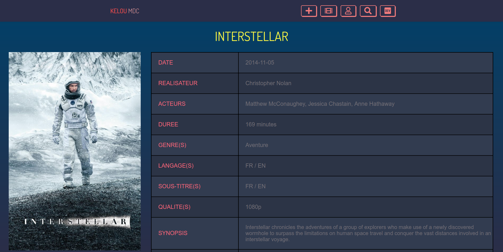This screenshot has width=503, height=252.
Task: Select the DATE row label
Action: click(166, 63)
